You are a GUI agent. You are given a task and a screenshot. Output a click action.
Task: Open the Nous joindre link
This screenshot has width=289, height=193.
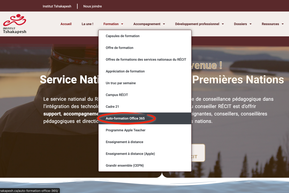(93, 6)
